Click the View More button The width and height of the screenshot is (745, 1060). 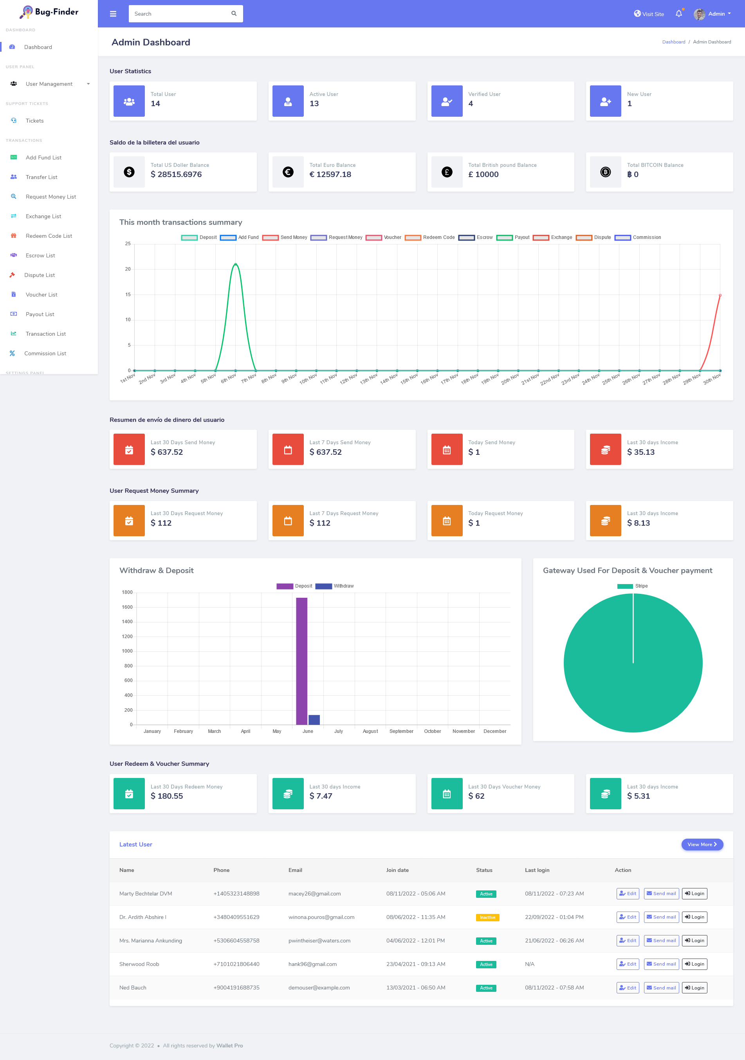tap(702, 845)
